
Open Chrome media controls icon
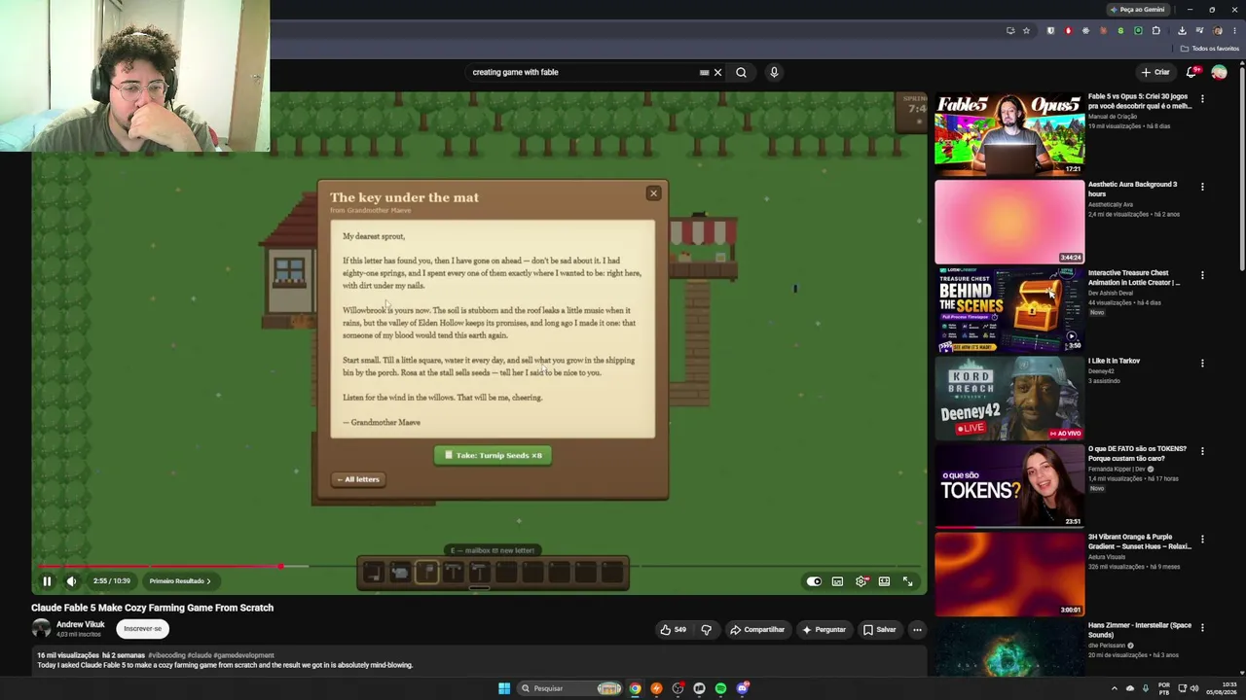(1199, 31)
